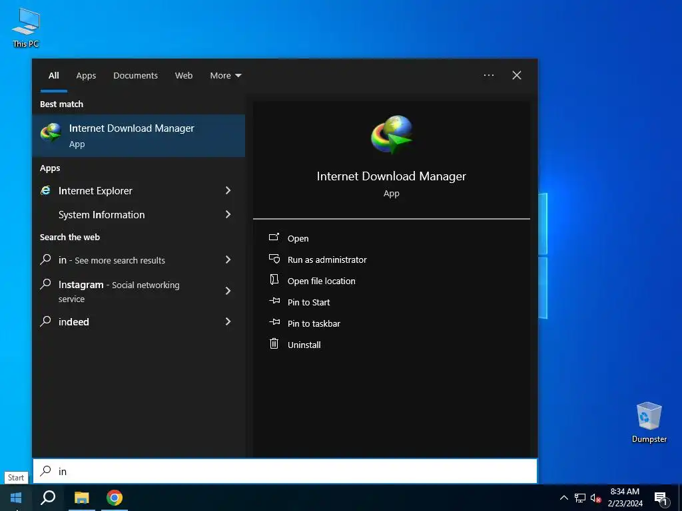Expand 'in' web search chevron
This screenshot has width=682, height=511.
pyautogui.click(x=228, y=260)
